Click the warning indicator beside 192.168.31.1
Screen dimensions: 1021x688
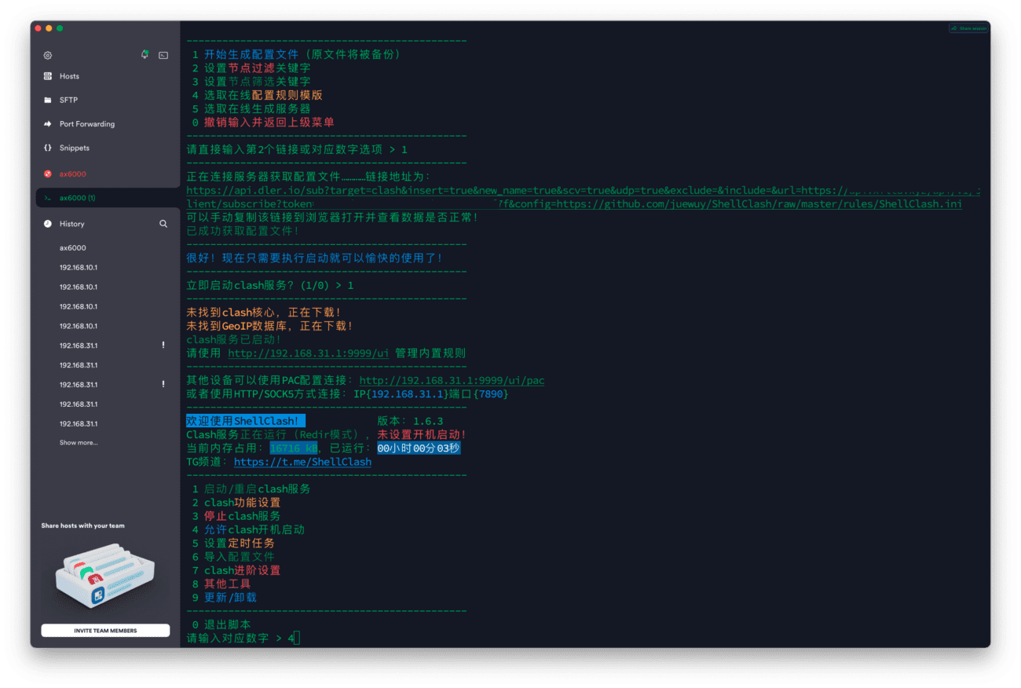163,345
